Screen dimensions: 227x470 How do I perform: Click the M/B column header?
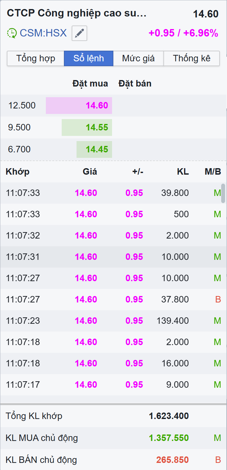click(213, 172)
